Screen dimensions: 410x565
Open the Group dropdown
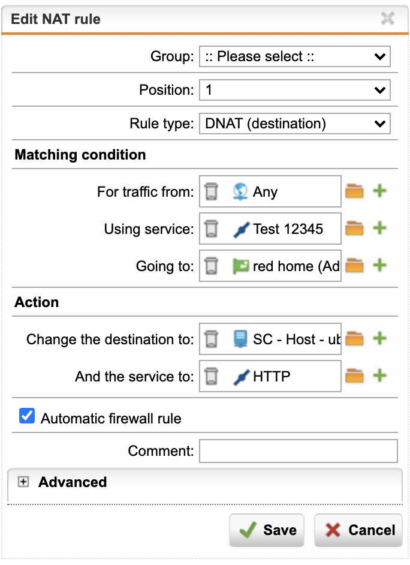295,56
